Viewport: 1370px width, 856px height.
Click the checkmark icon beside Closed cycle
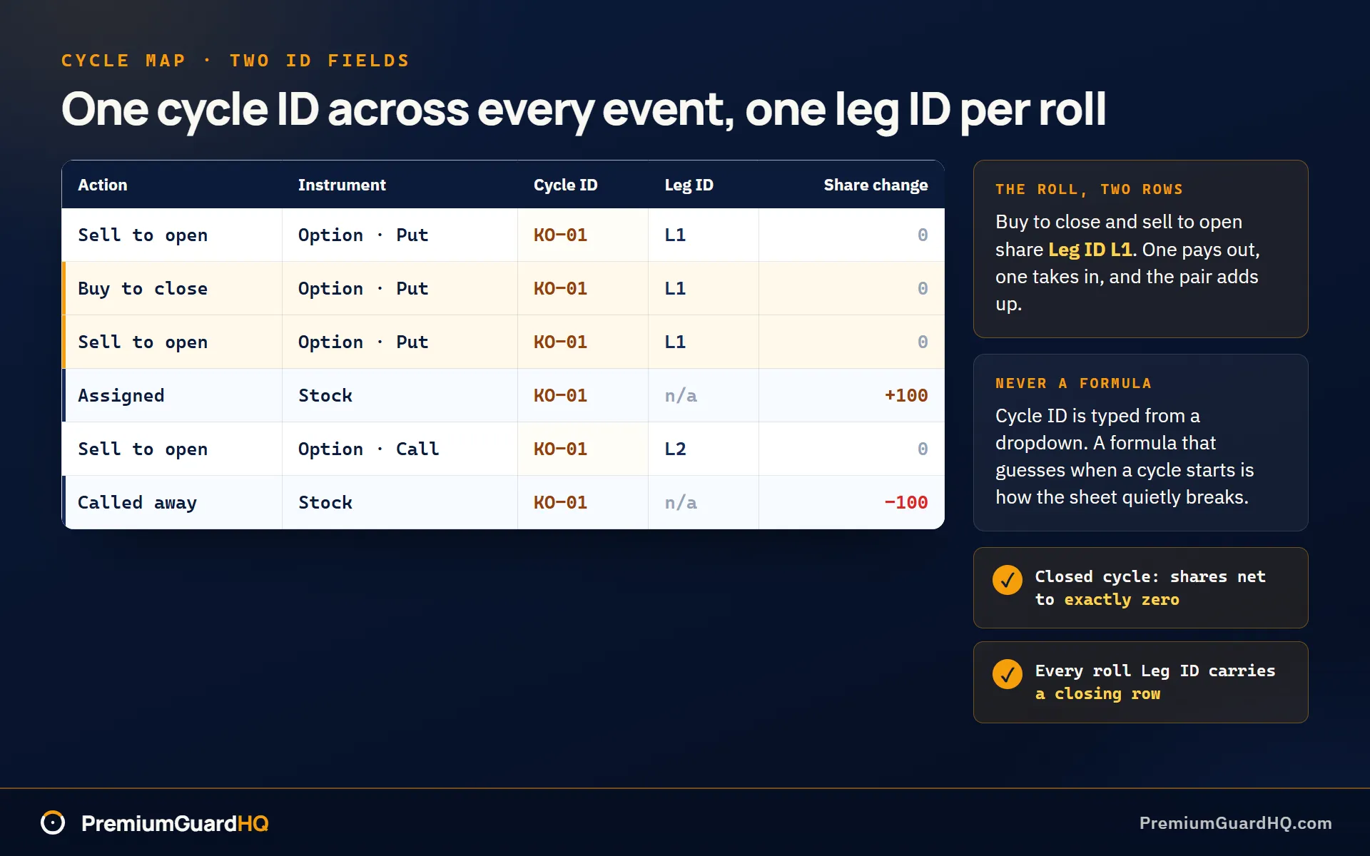(1007, 580)
